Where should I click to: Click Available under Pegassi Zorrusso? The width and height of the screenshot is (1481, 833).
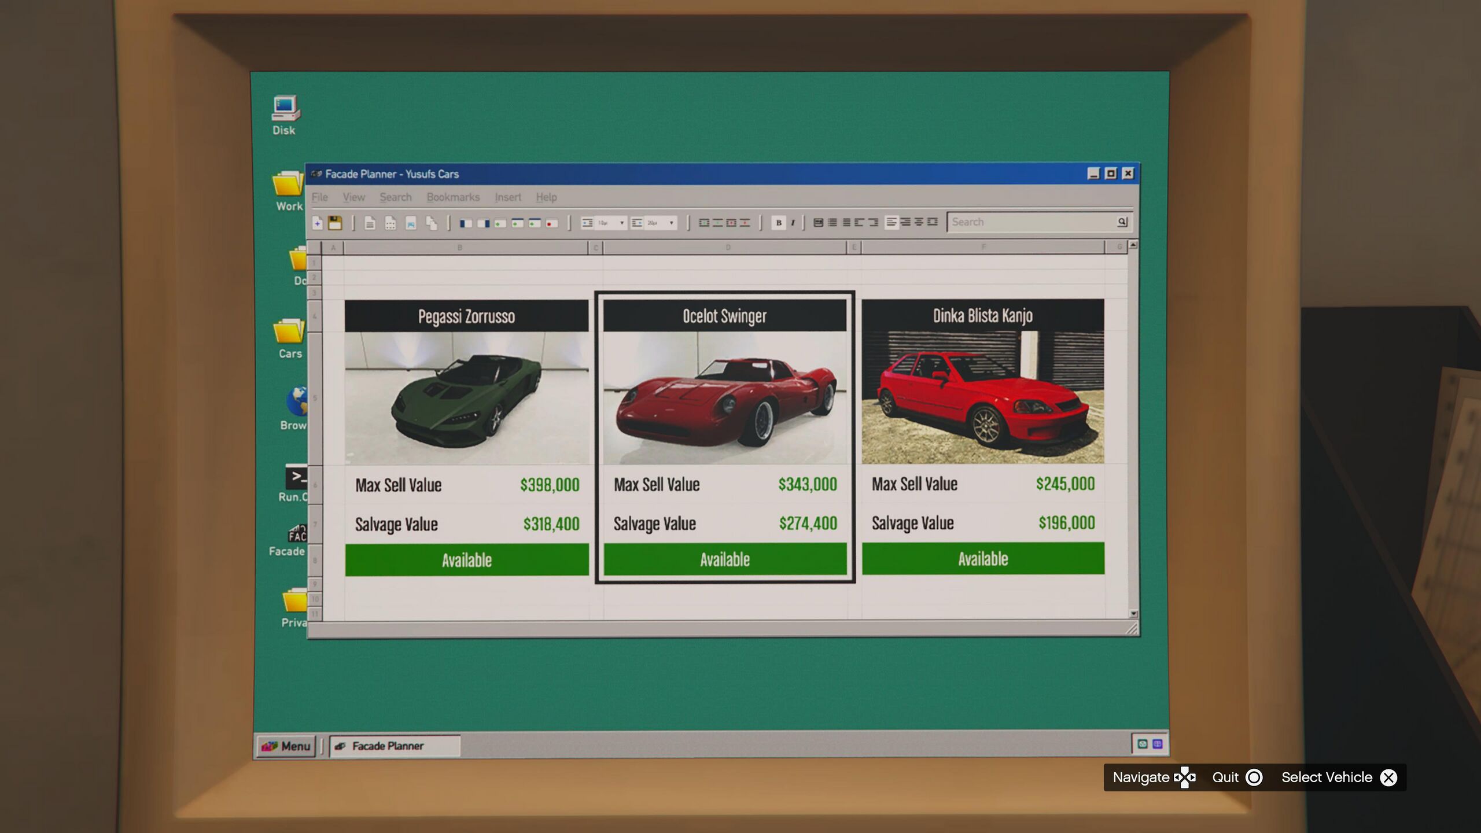(x=466, y=559)
